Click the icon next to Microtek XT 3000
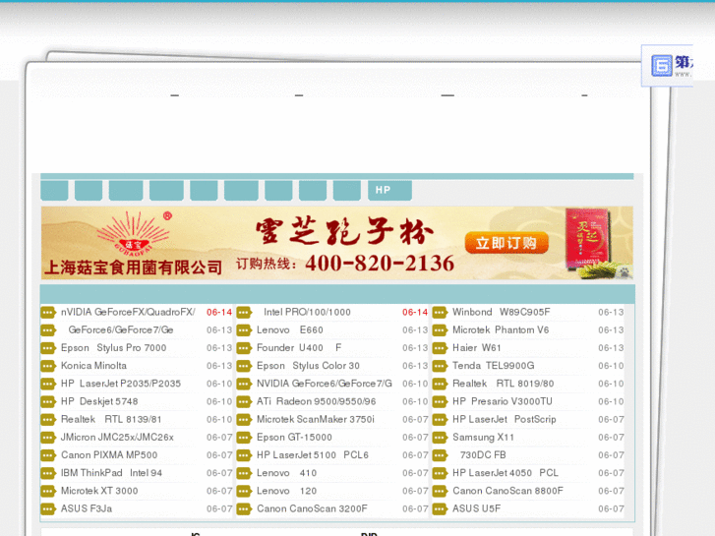This screenshot has height=536, width=715. click(x=48, y=492)
